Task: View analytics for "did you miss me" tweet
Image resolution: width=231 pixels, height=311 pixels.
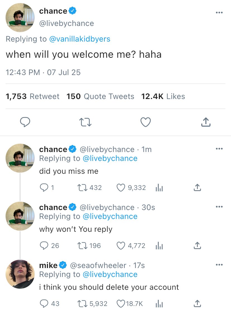Action: 158,188
